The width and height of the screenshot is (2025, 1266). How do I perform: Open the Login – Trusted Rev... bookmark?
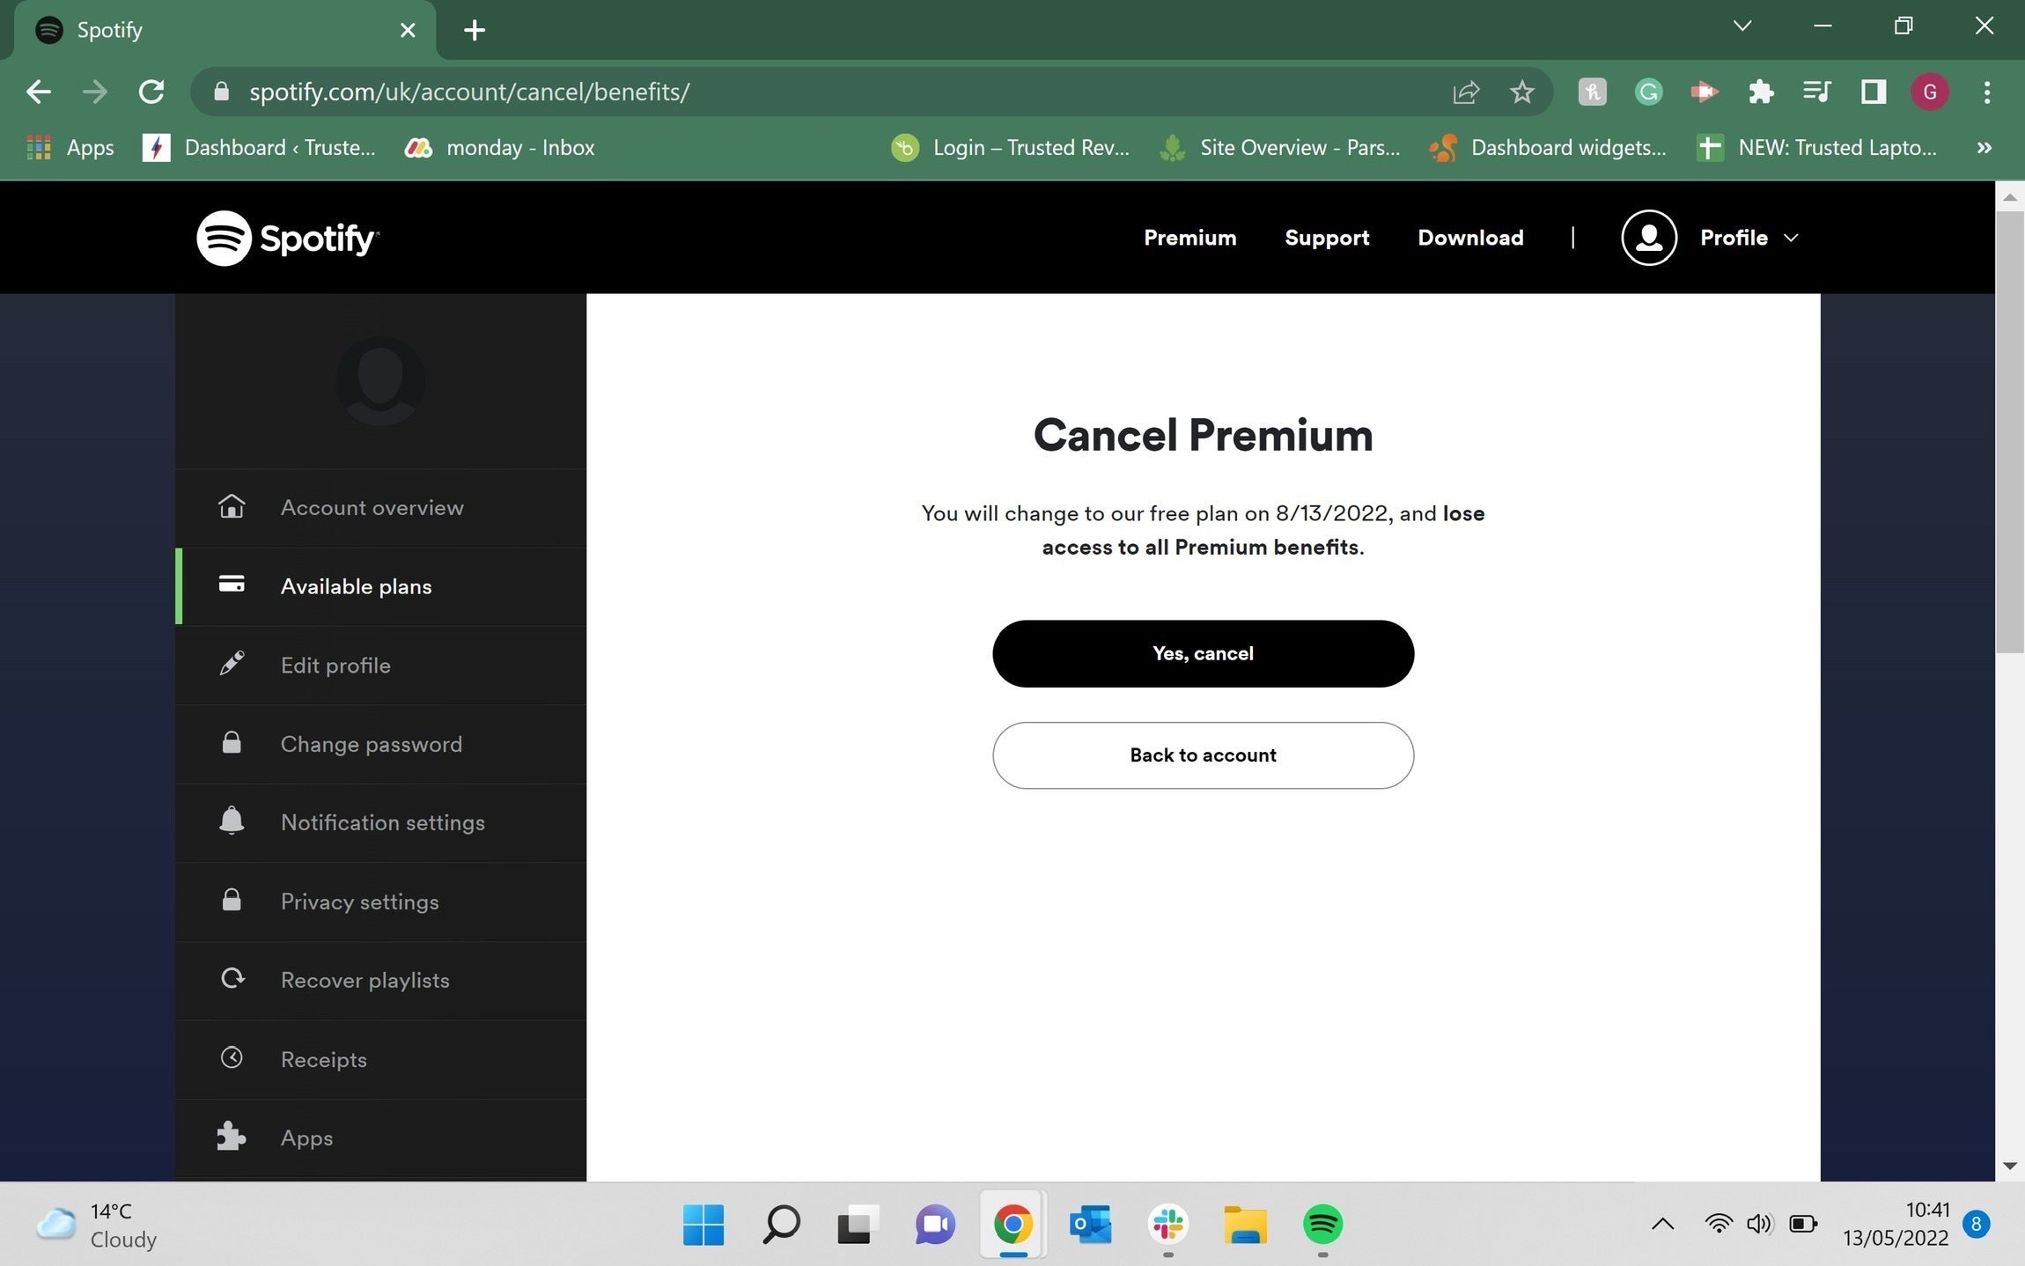(1011, 148)
